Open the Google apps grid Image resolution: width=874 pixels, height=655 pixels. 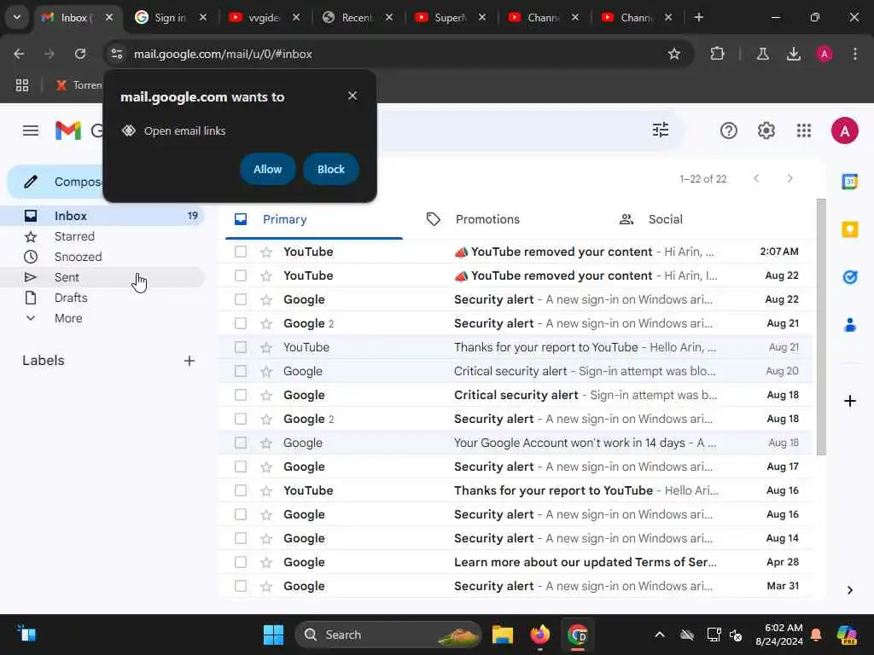point(804,130)
